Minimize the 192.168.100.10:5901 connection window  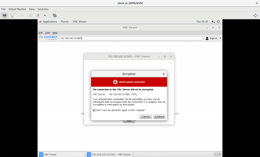(159, 57)
